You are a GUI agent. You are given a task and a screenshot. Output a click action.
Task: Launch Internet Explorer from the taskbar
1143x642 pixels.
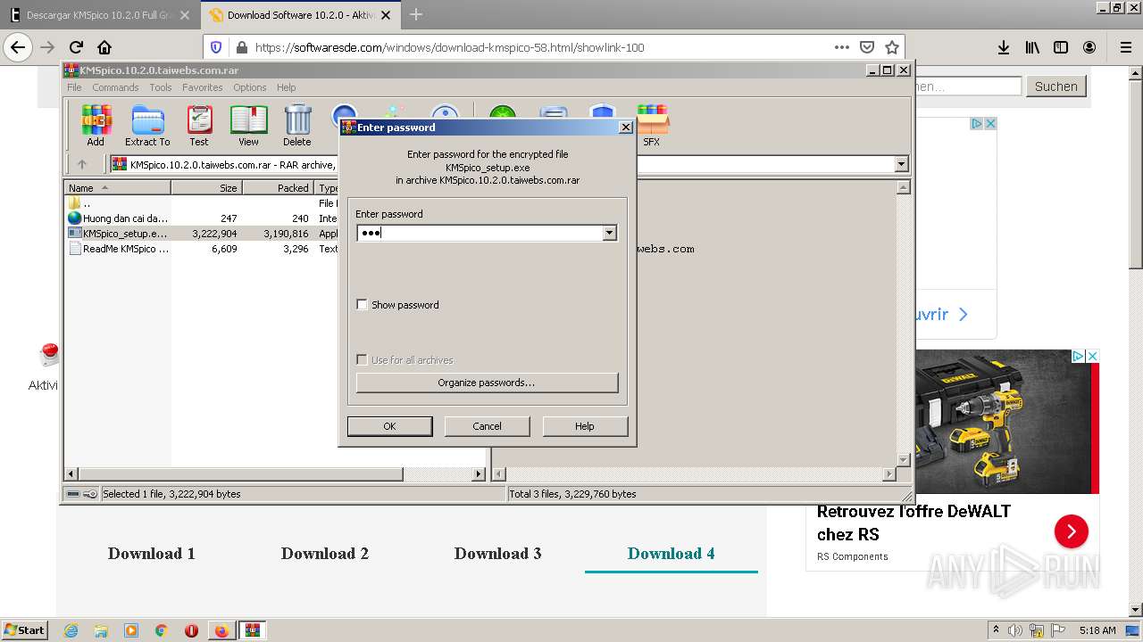(71, 630)
